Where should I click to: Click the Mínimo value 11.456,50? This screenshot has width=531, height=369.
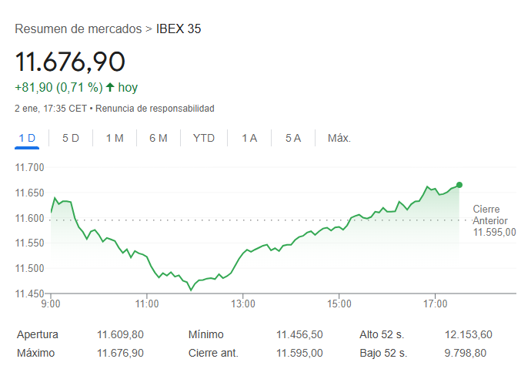299,335
